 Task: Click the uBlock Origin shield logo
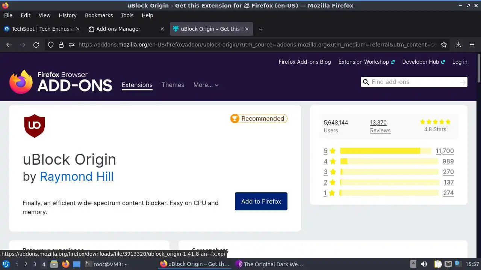coord(35,126)
